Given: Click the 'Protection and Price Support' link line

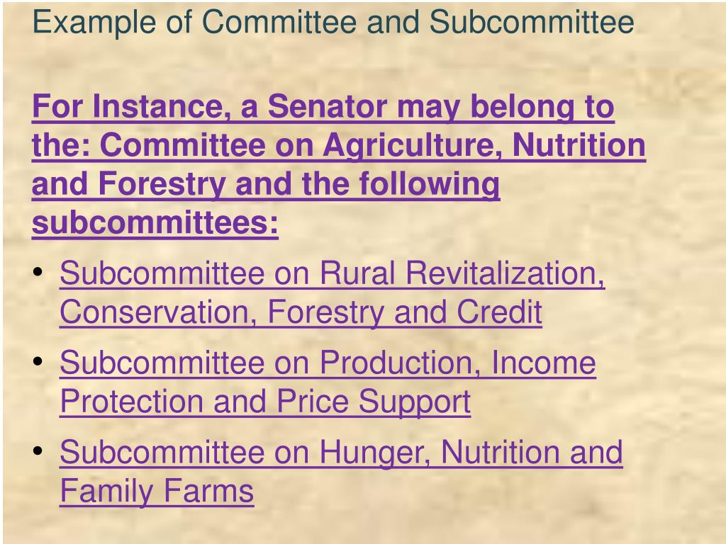Looking at the screenshot, I should pyautogui.click(x=265, y=402).
